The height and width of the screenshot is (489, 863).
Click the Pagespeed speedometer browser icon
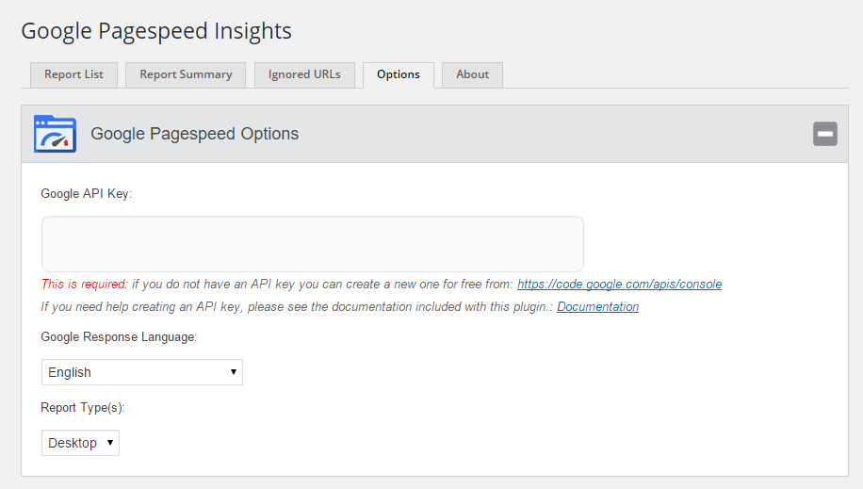click(55, 134)
